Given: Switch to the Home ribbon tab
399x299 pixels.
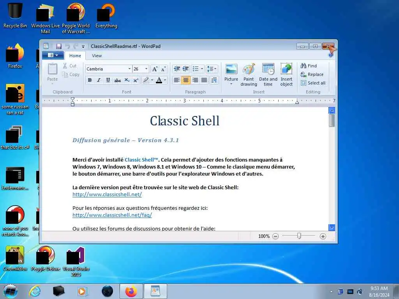Looking at the screenshot, I should [x=75, y=56].
